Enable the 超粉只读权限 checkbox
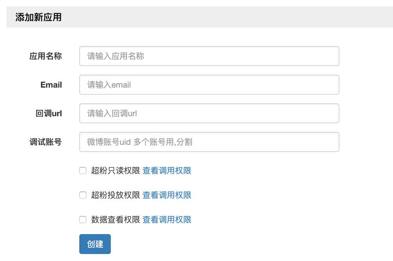Viewport: 393px width, 261px height. tap(83, 170)
